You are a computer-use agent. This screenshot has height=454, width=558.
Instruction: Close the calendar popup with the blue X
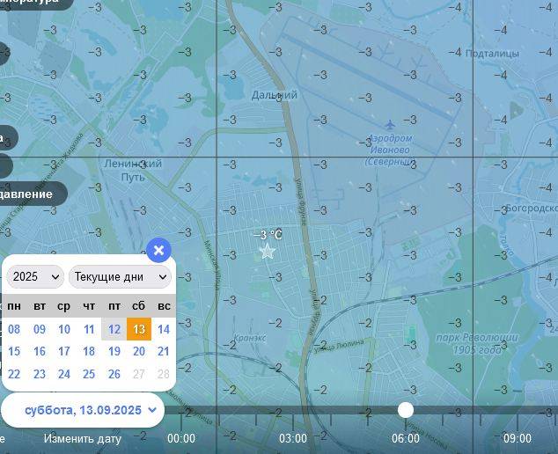pos(158,251)
